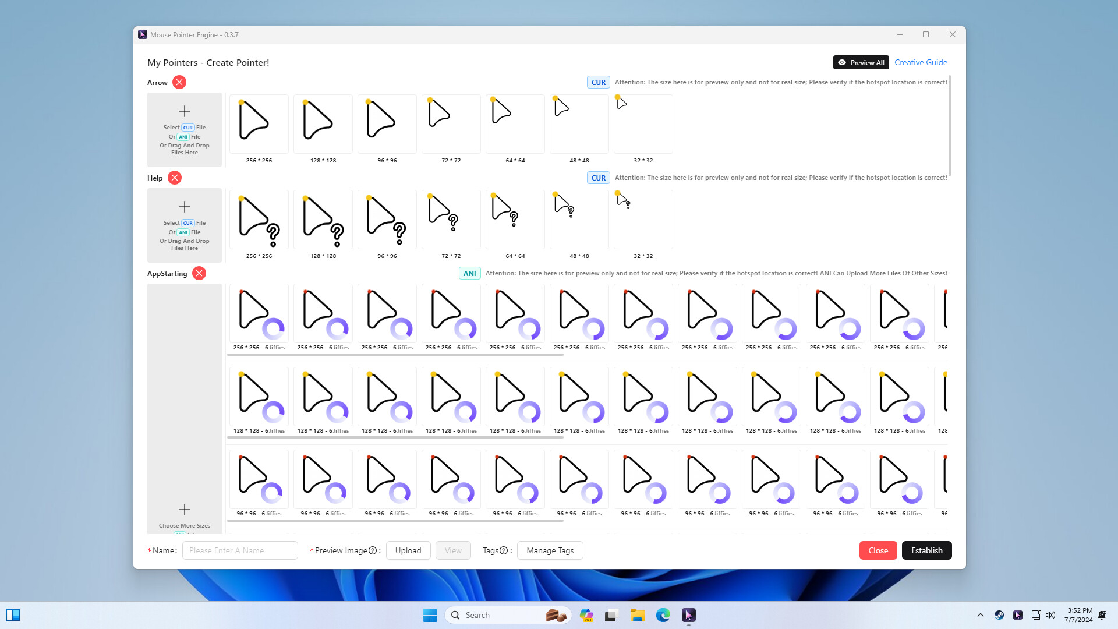1118x629 pixels.
Task: Open the Windows Start menu
Action: coord(430,614)
